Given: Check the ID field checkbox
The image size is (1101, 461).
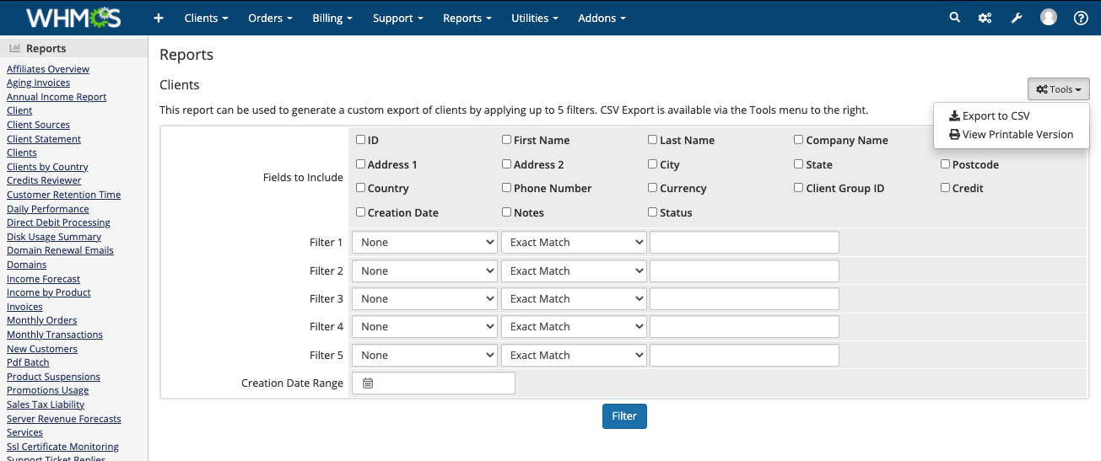Looking at the screenshot, I should (361, 140).
